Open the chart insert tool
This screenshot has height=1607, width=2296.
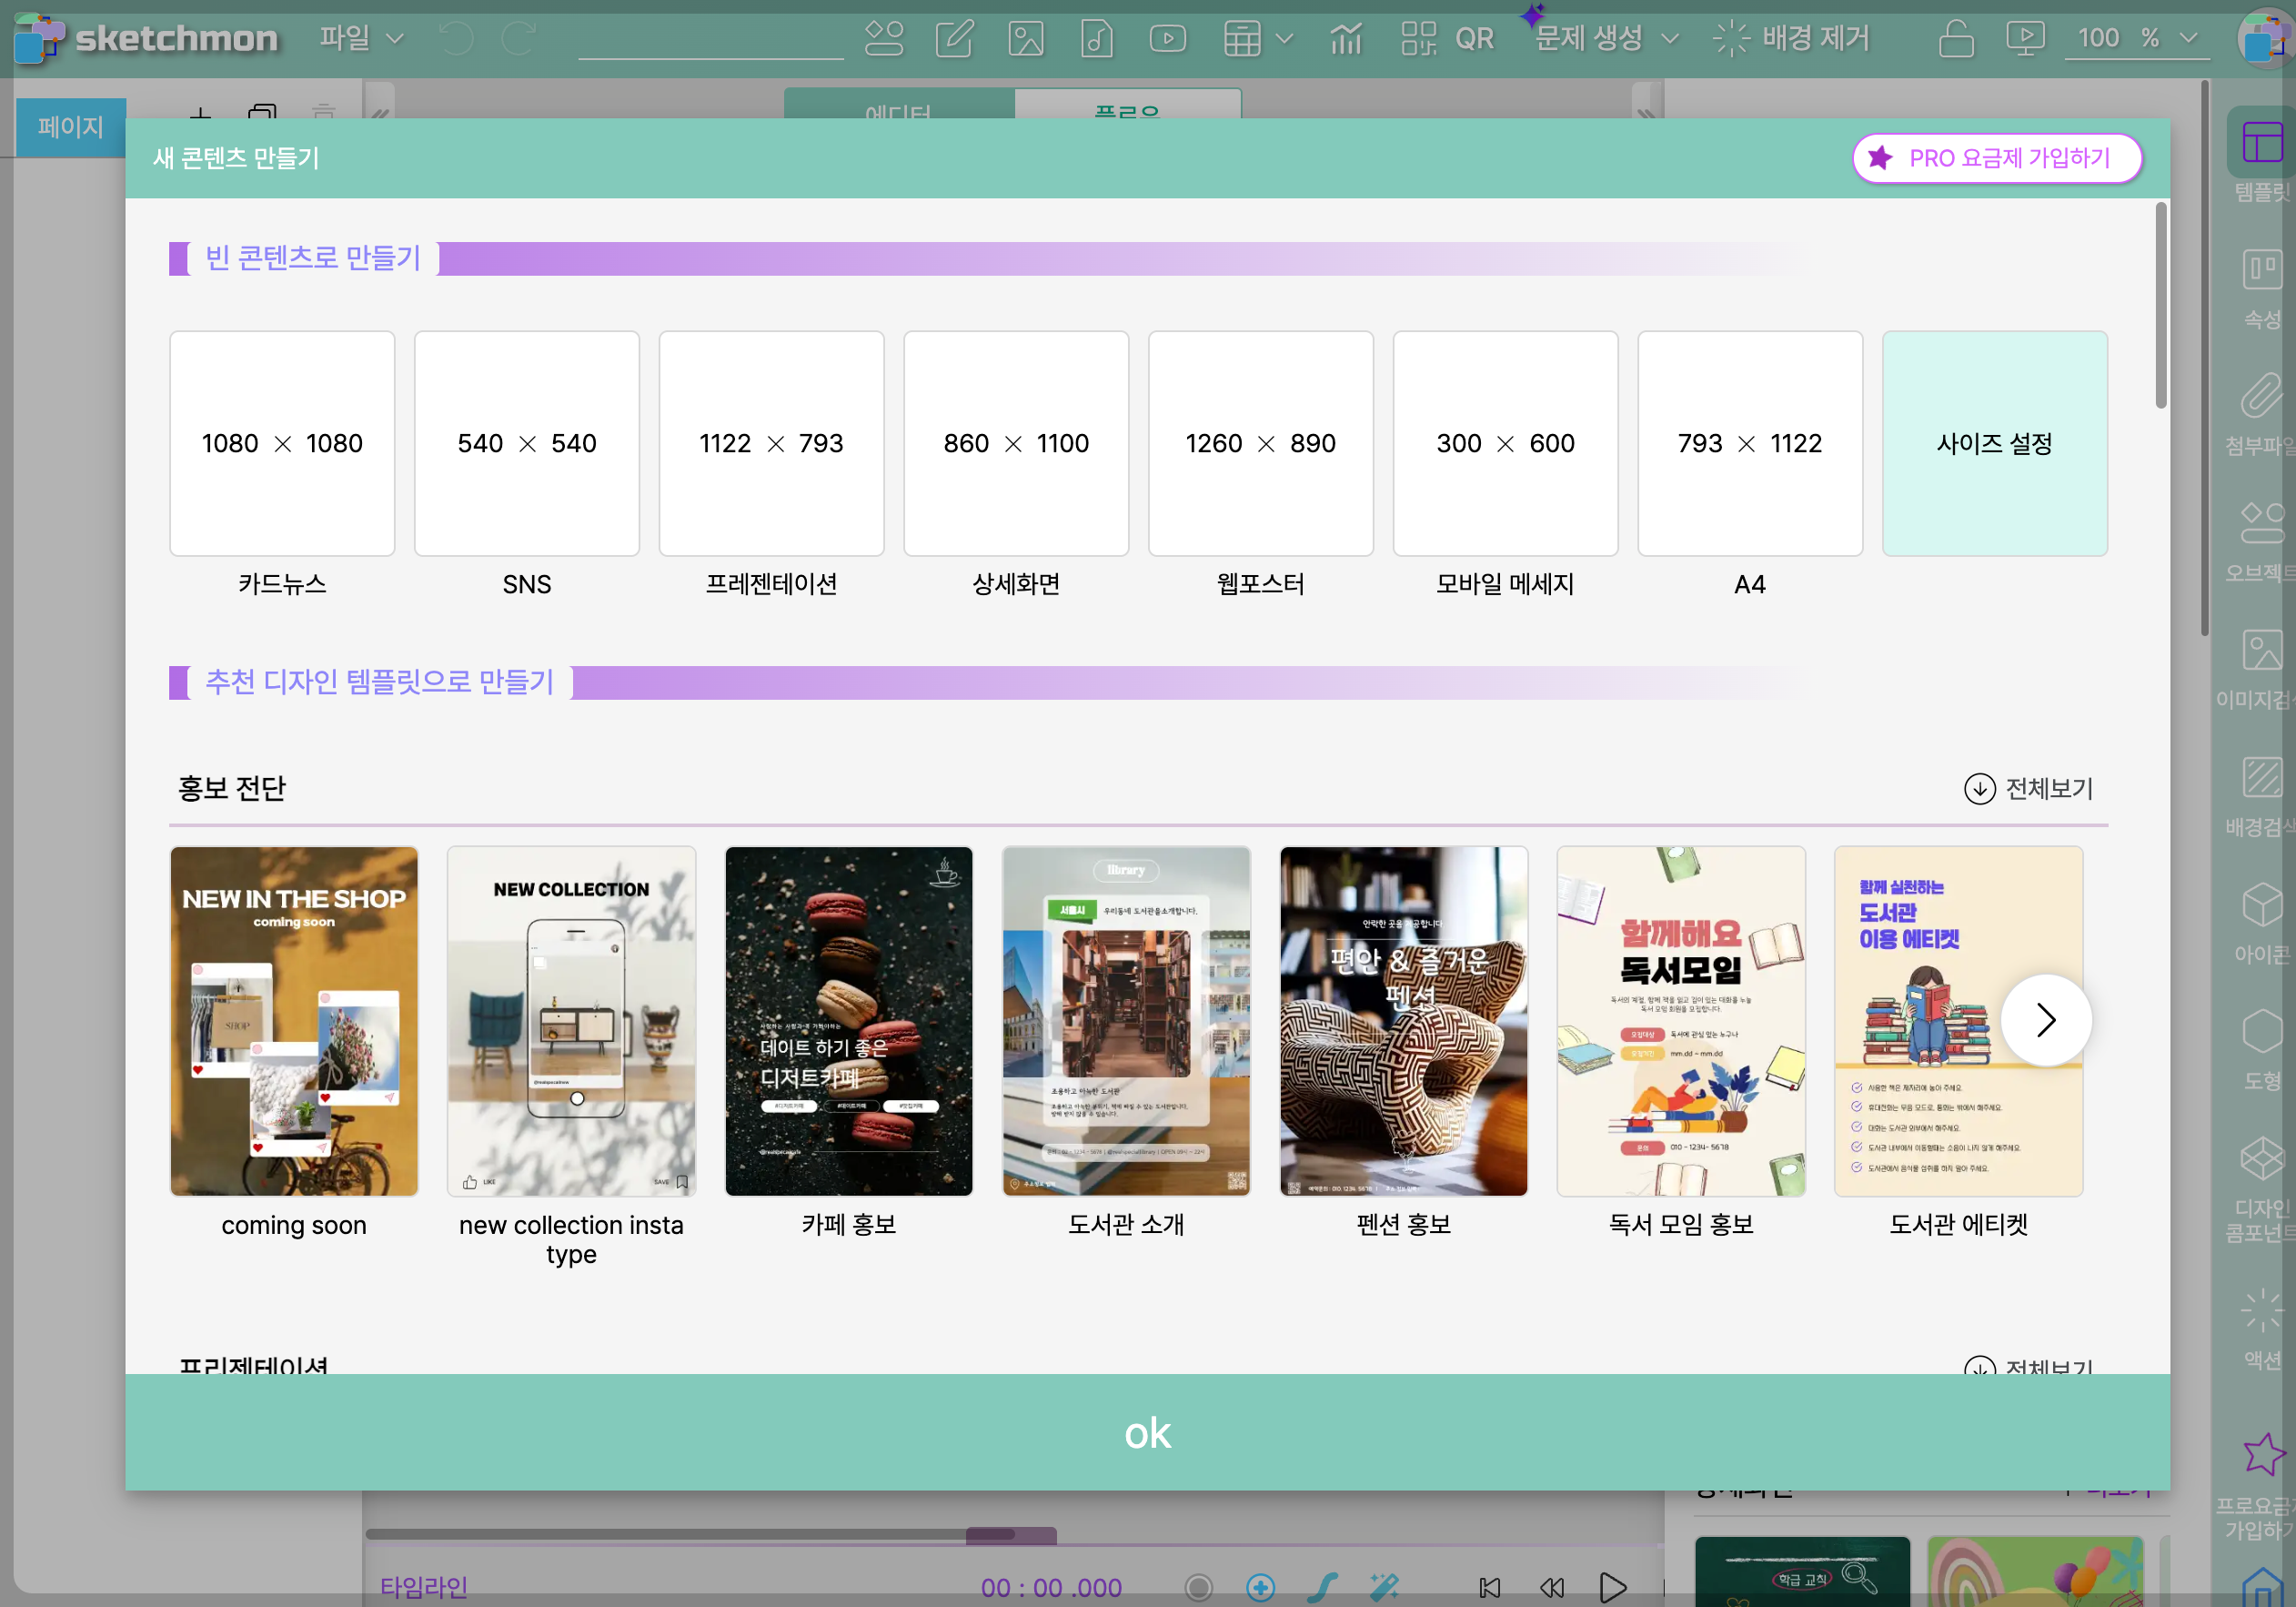[1346, 38]
